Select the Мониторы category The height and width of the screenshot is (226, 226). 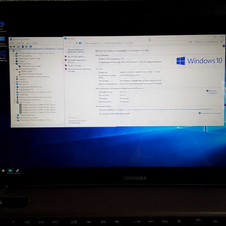pos(24,95)
